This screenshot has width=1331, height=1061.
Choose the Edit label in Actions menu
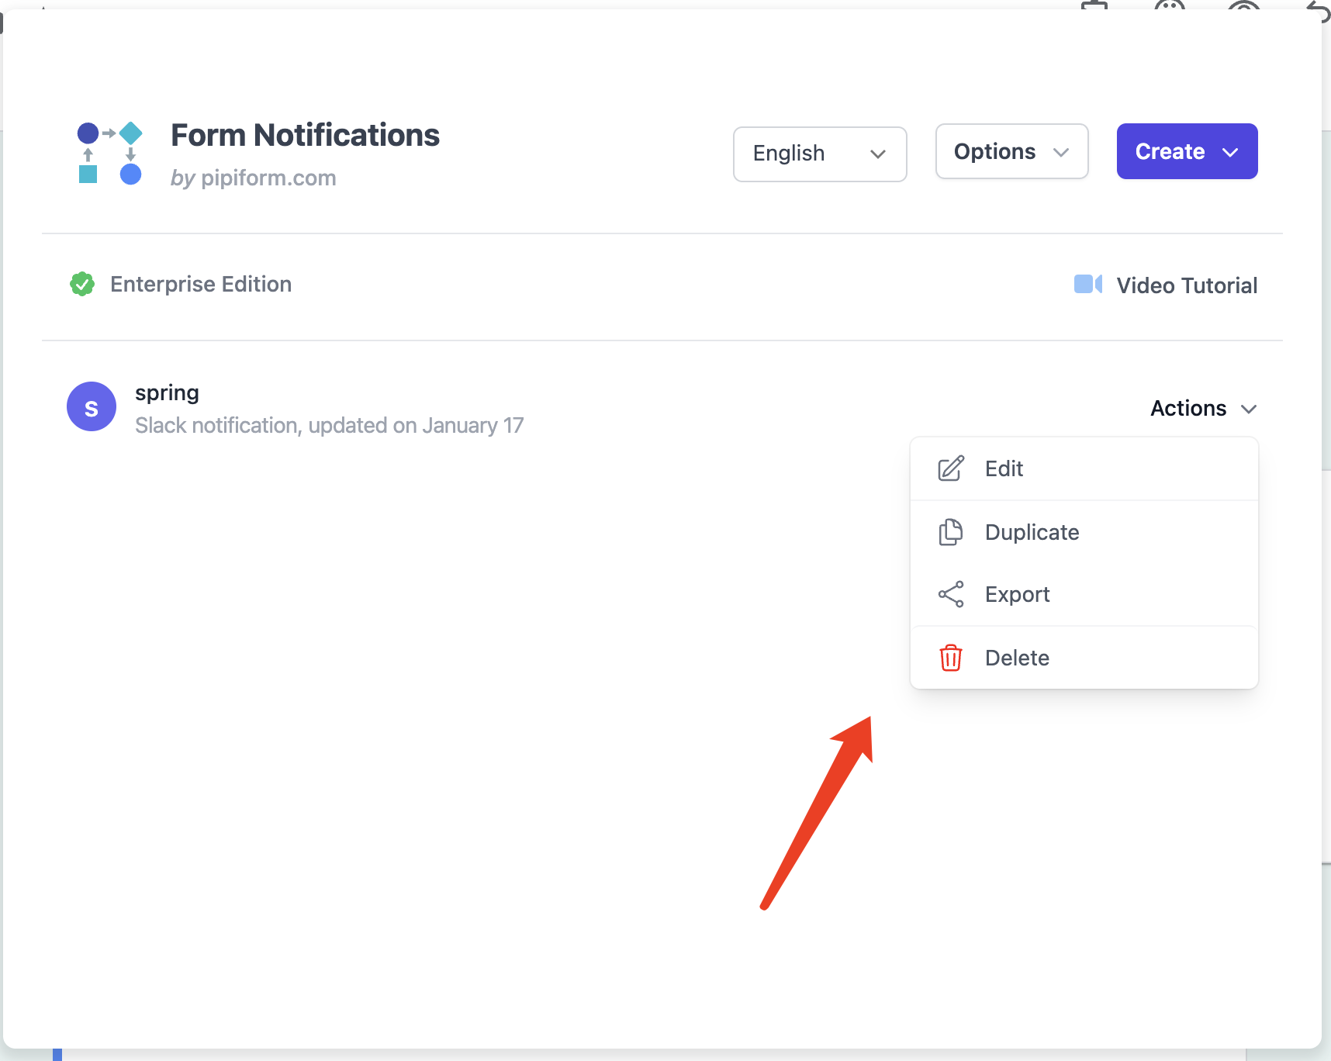point(1004,468)
